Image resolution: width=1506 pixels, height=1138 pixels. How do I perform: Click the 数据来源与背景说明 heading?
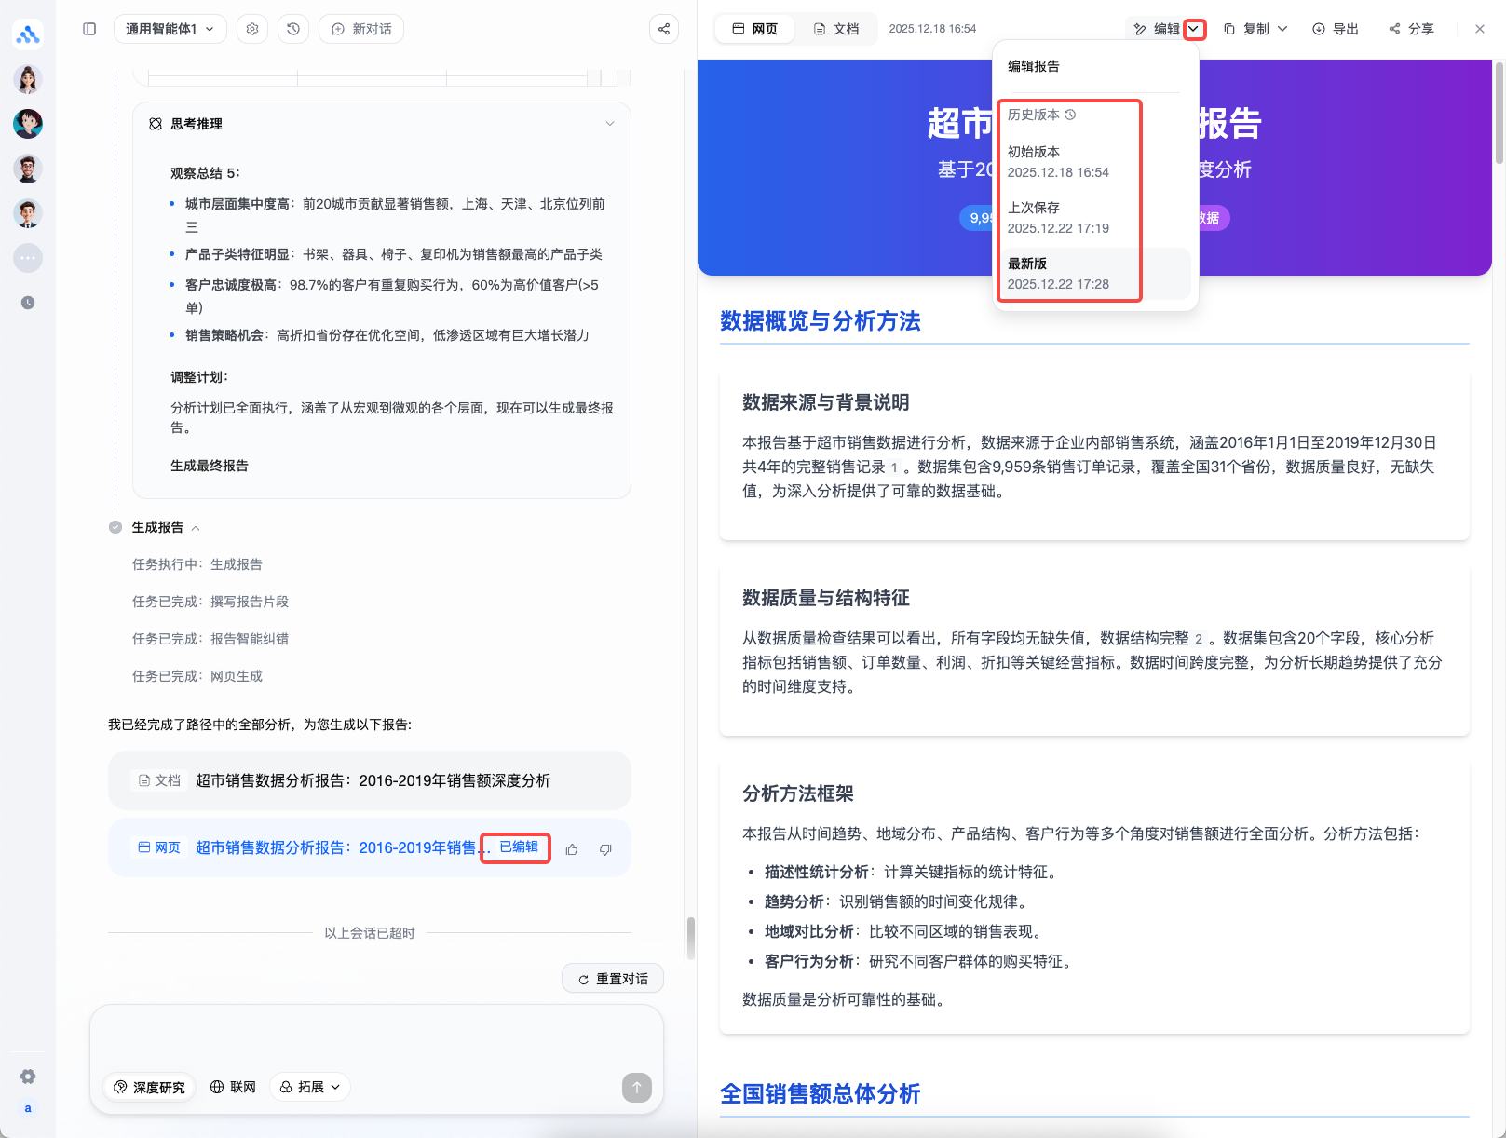(x=826, y=402)
